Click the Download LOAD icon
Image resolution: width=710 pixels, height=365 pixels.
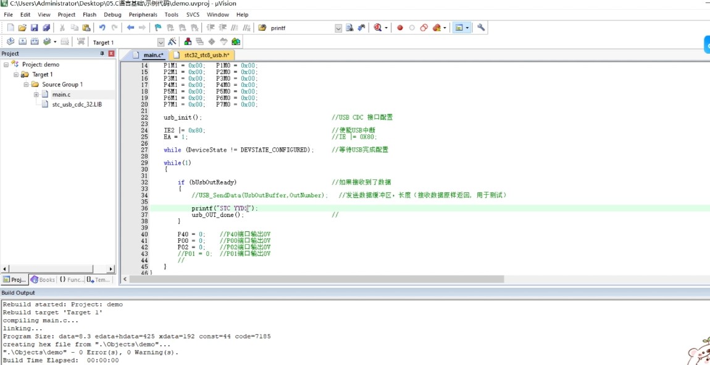[81, 42]
